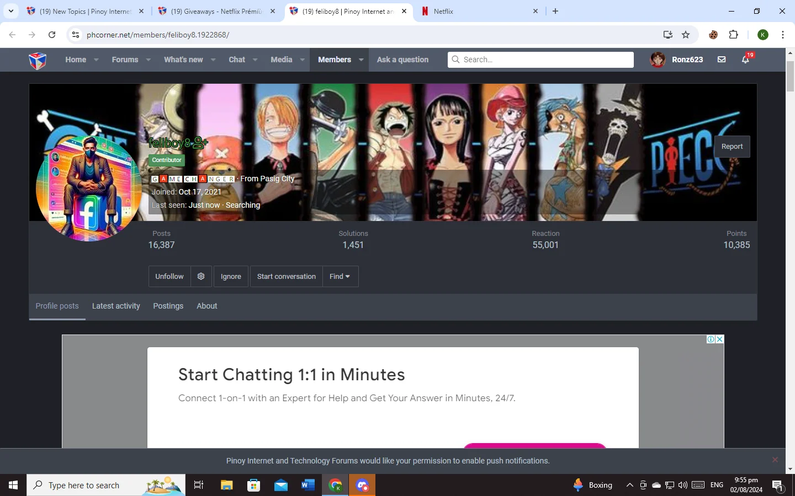The width and height of the screenshot is (795, 496).
Task: Open File Explorer from the taskbar
Action: tap(227, 485)
